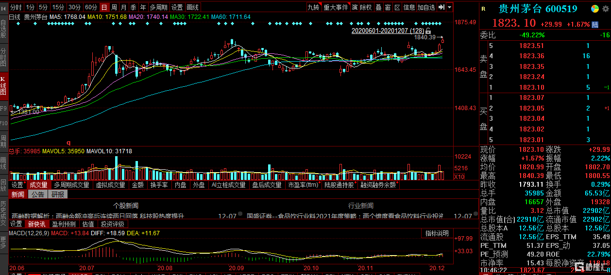This screenshot has height=275, width=611.
Task: Select the 虚拟成交量 indicator tab
Action: point(111,185)
